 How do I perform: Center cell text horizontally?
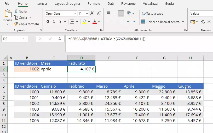tap(115, 22)
